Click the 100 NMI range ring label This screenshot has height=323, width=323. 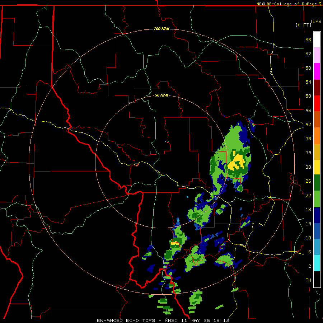pos(161,29)
